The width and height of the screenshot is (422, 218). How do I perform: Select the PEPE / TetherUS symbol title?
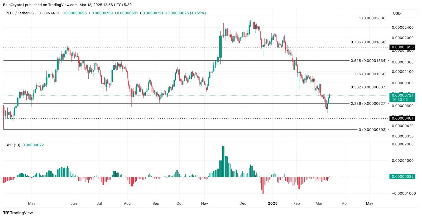[20, 13]
